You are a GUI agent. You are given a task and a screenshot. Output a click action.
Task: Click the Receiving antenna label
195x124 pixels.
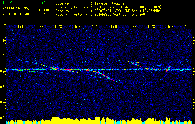click(x=71, y=15)
